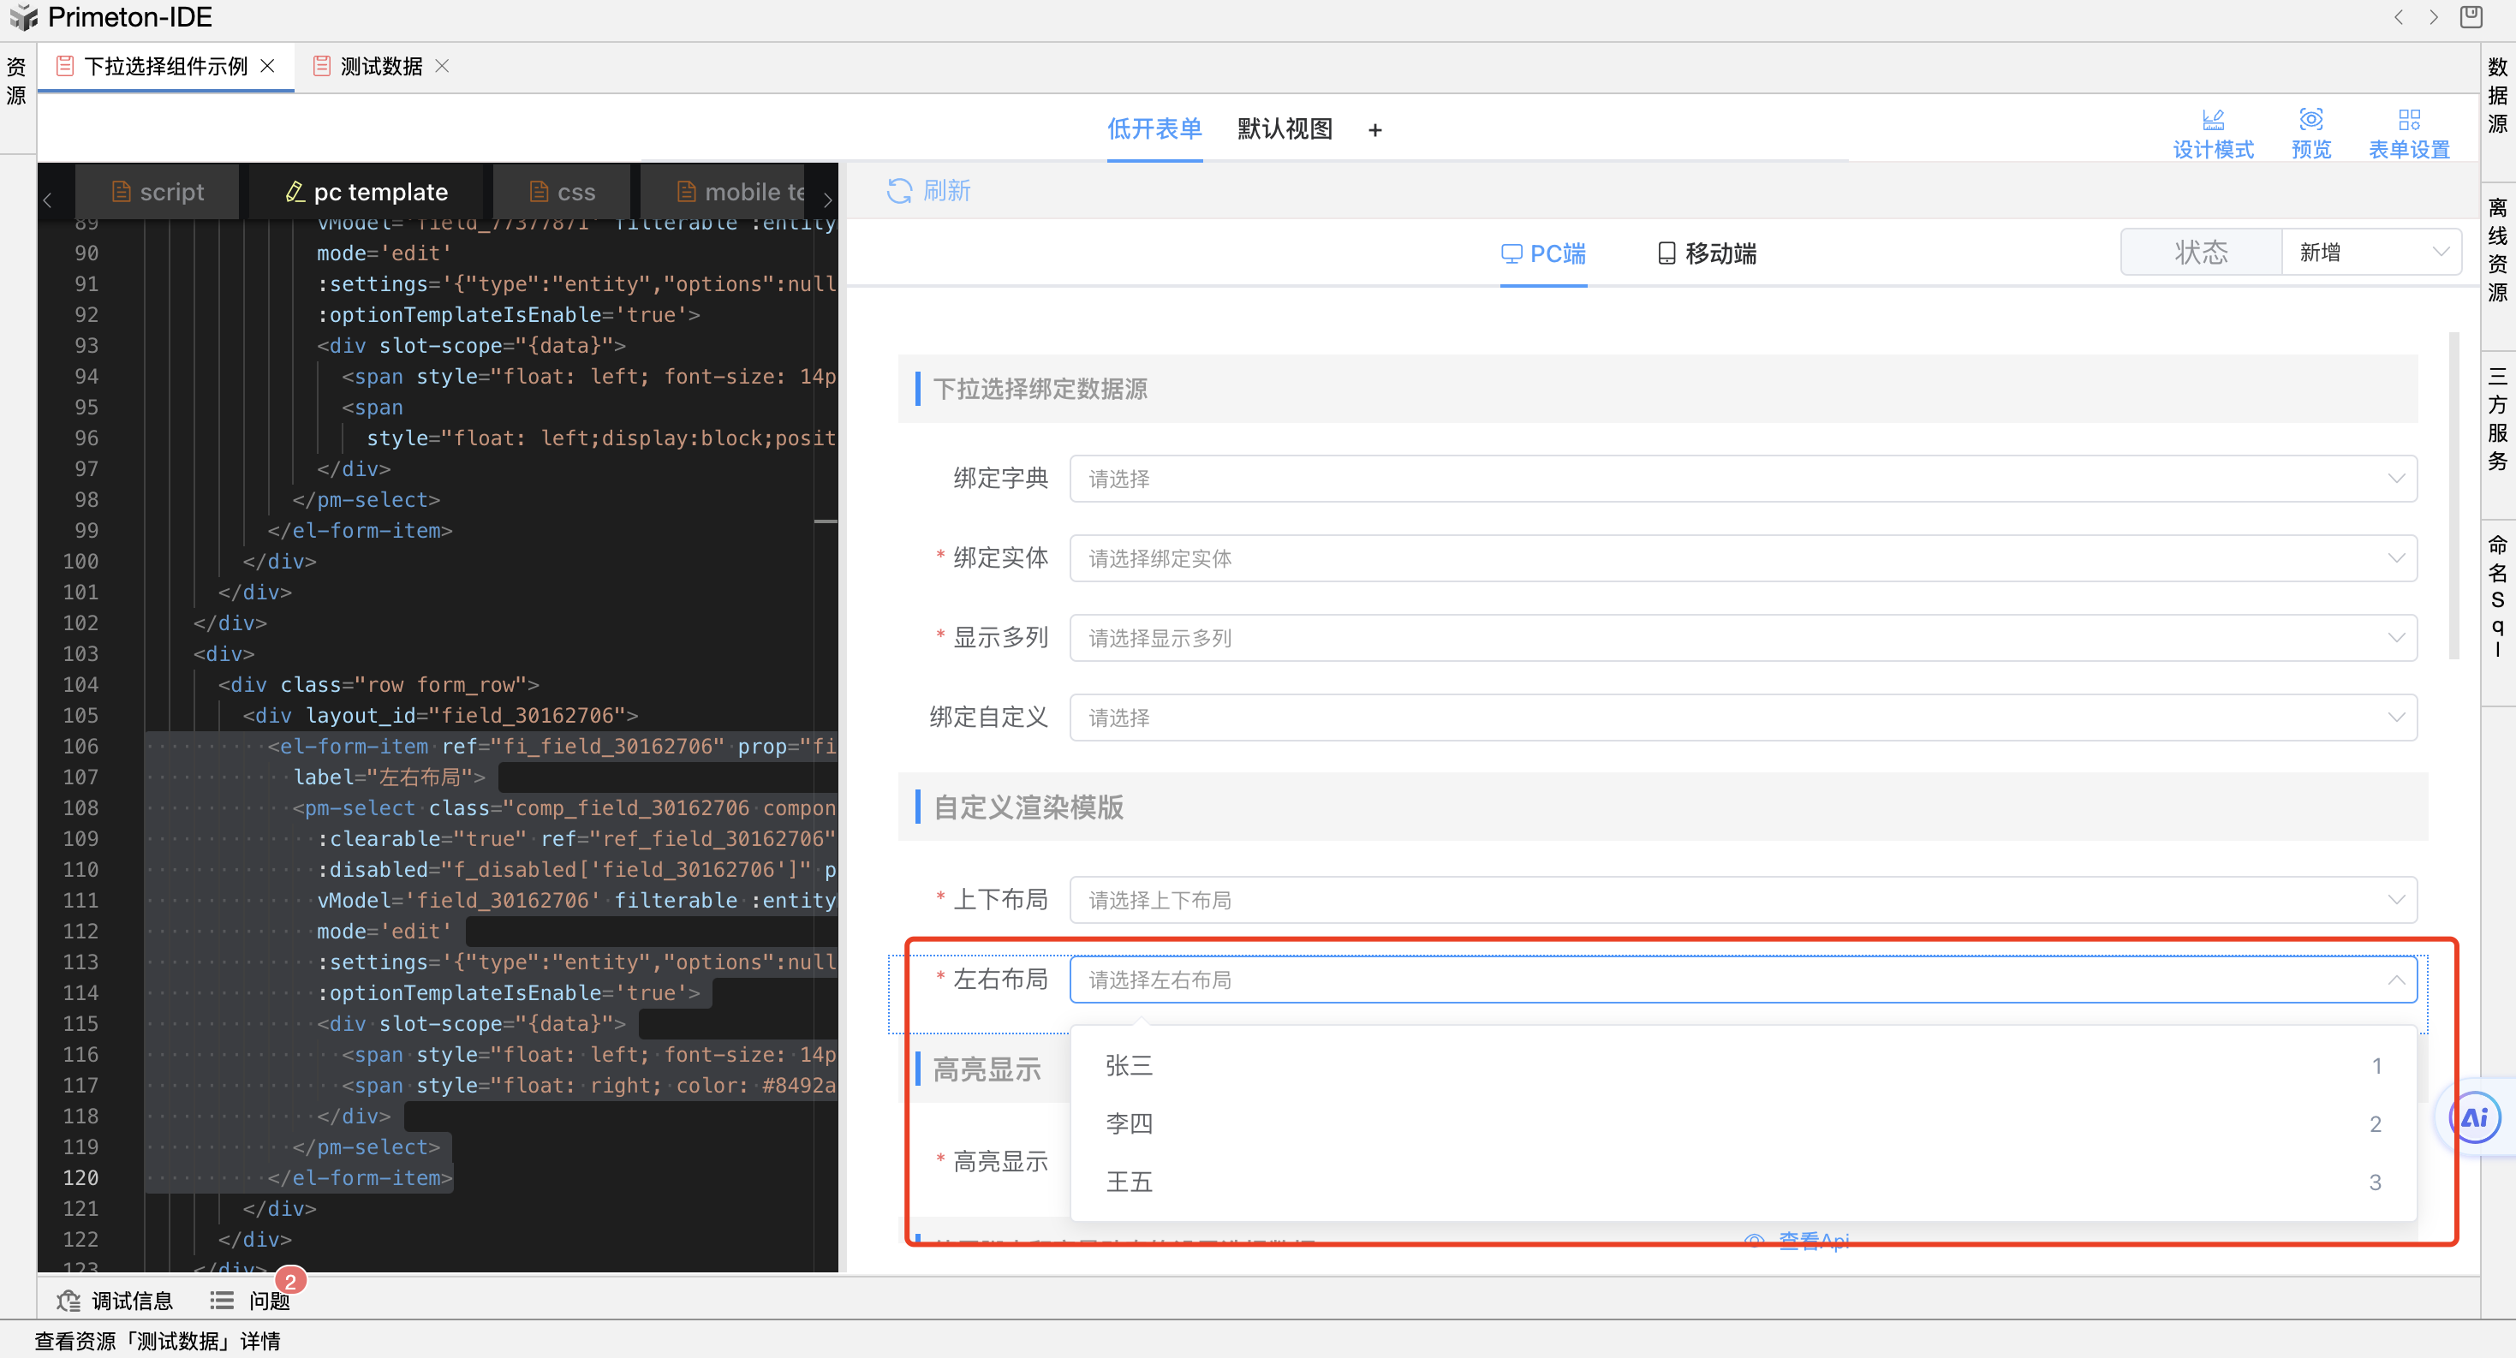Close the 下拉选择组件示例 tab
2516x1358 pixels.
coord(268,67)
